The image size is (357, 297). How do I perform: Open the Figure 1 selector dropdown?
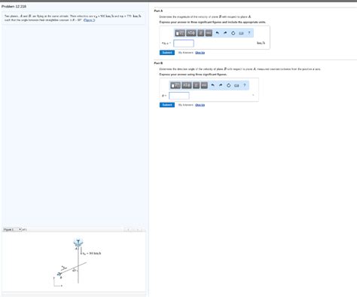pos(13,229)
